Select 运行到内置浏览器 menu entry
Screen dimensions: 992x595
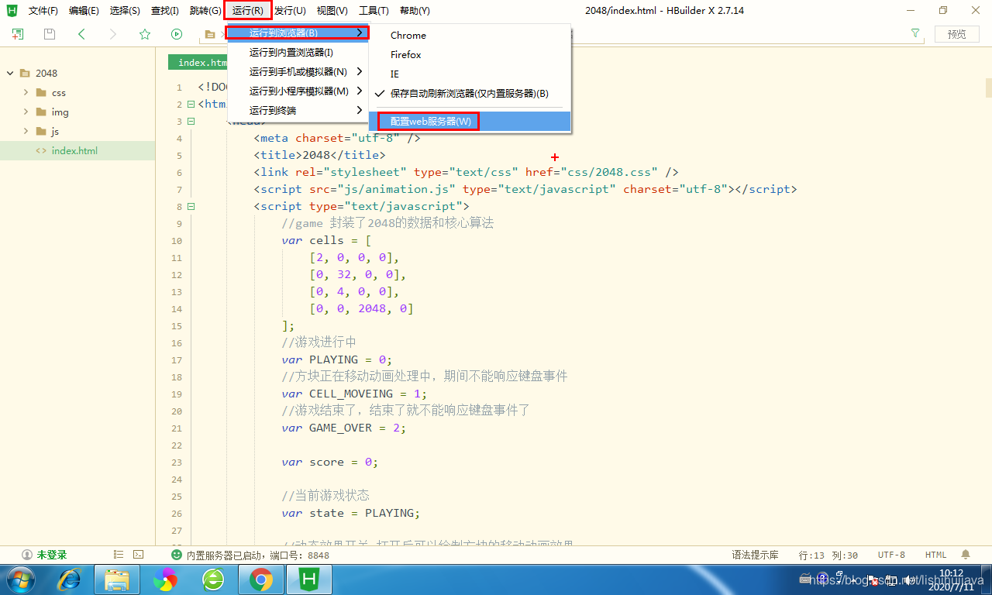click(297, 53)
